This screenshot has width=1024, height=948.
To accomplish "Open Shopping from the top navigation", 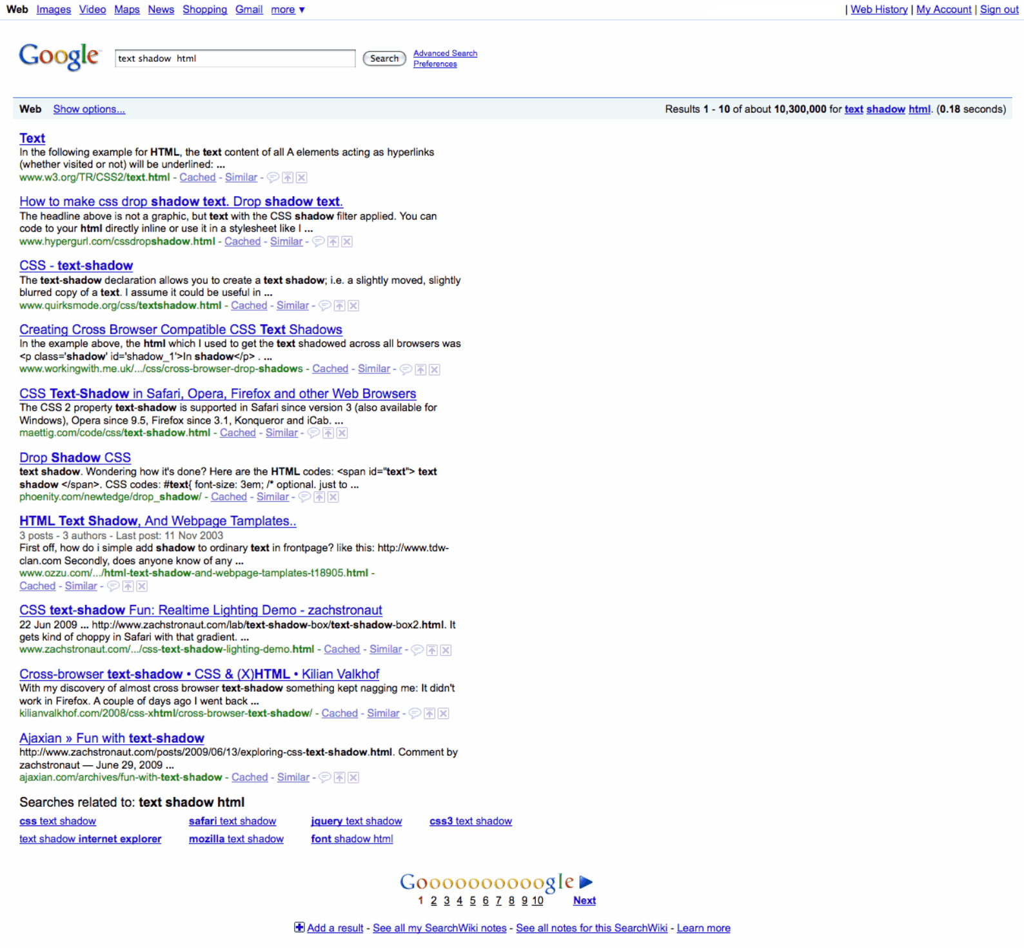I will pyautogui.click(x=204, y=10).
